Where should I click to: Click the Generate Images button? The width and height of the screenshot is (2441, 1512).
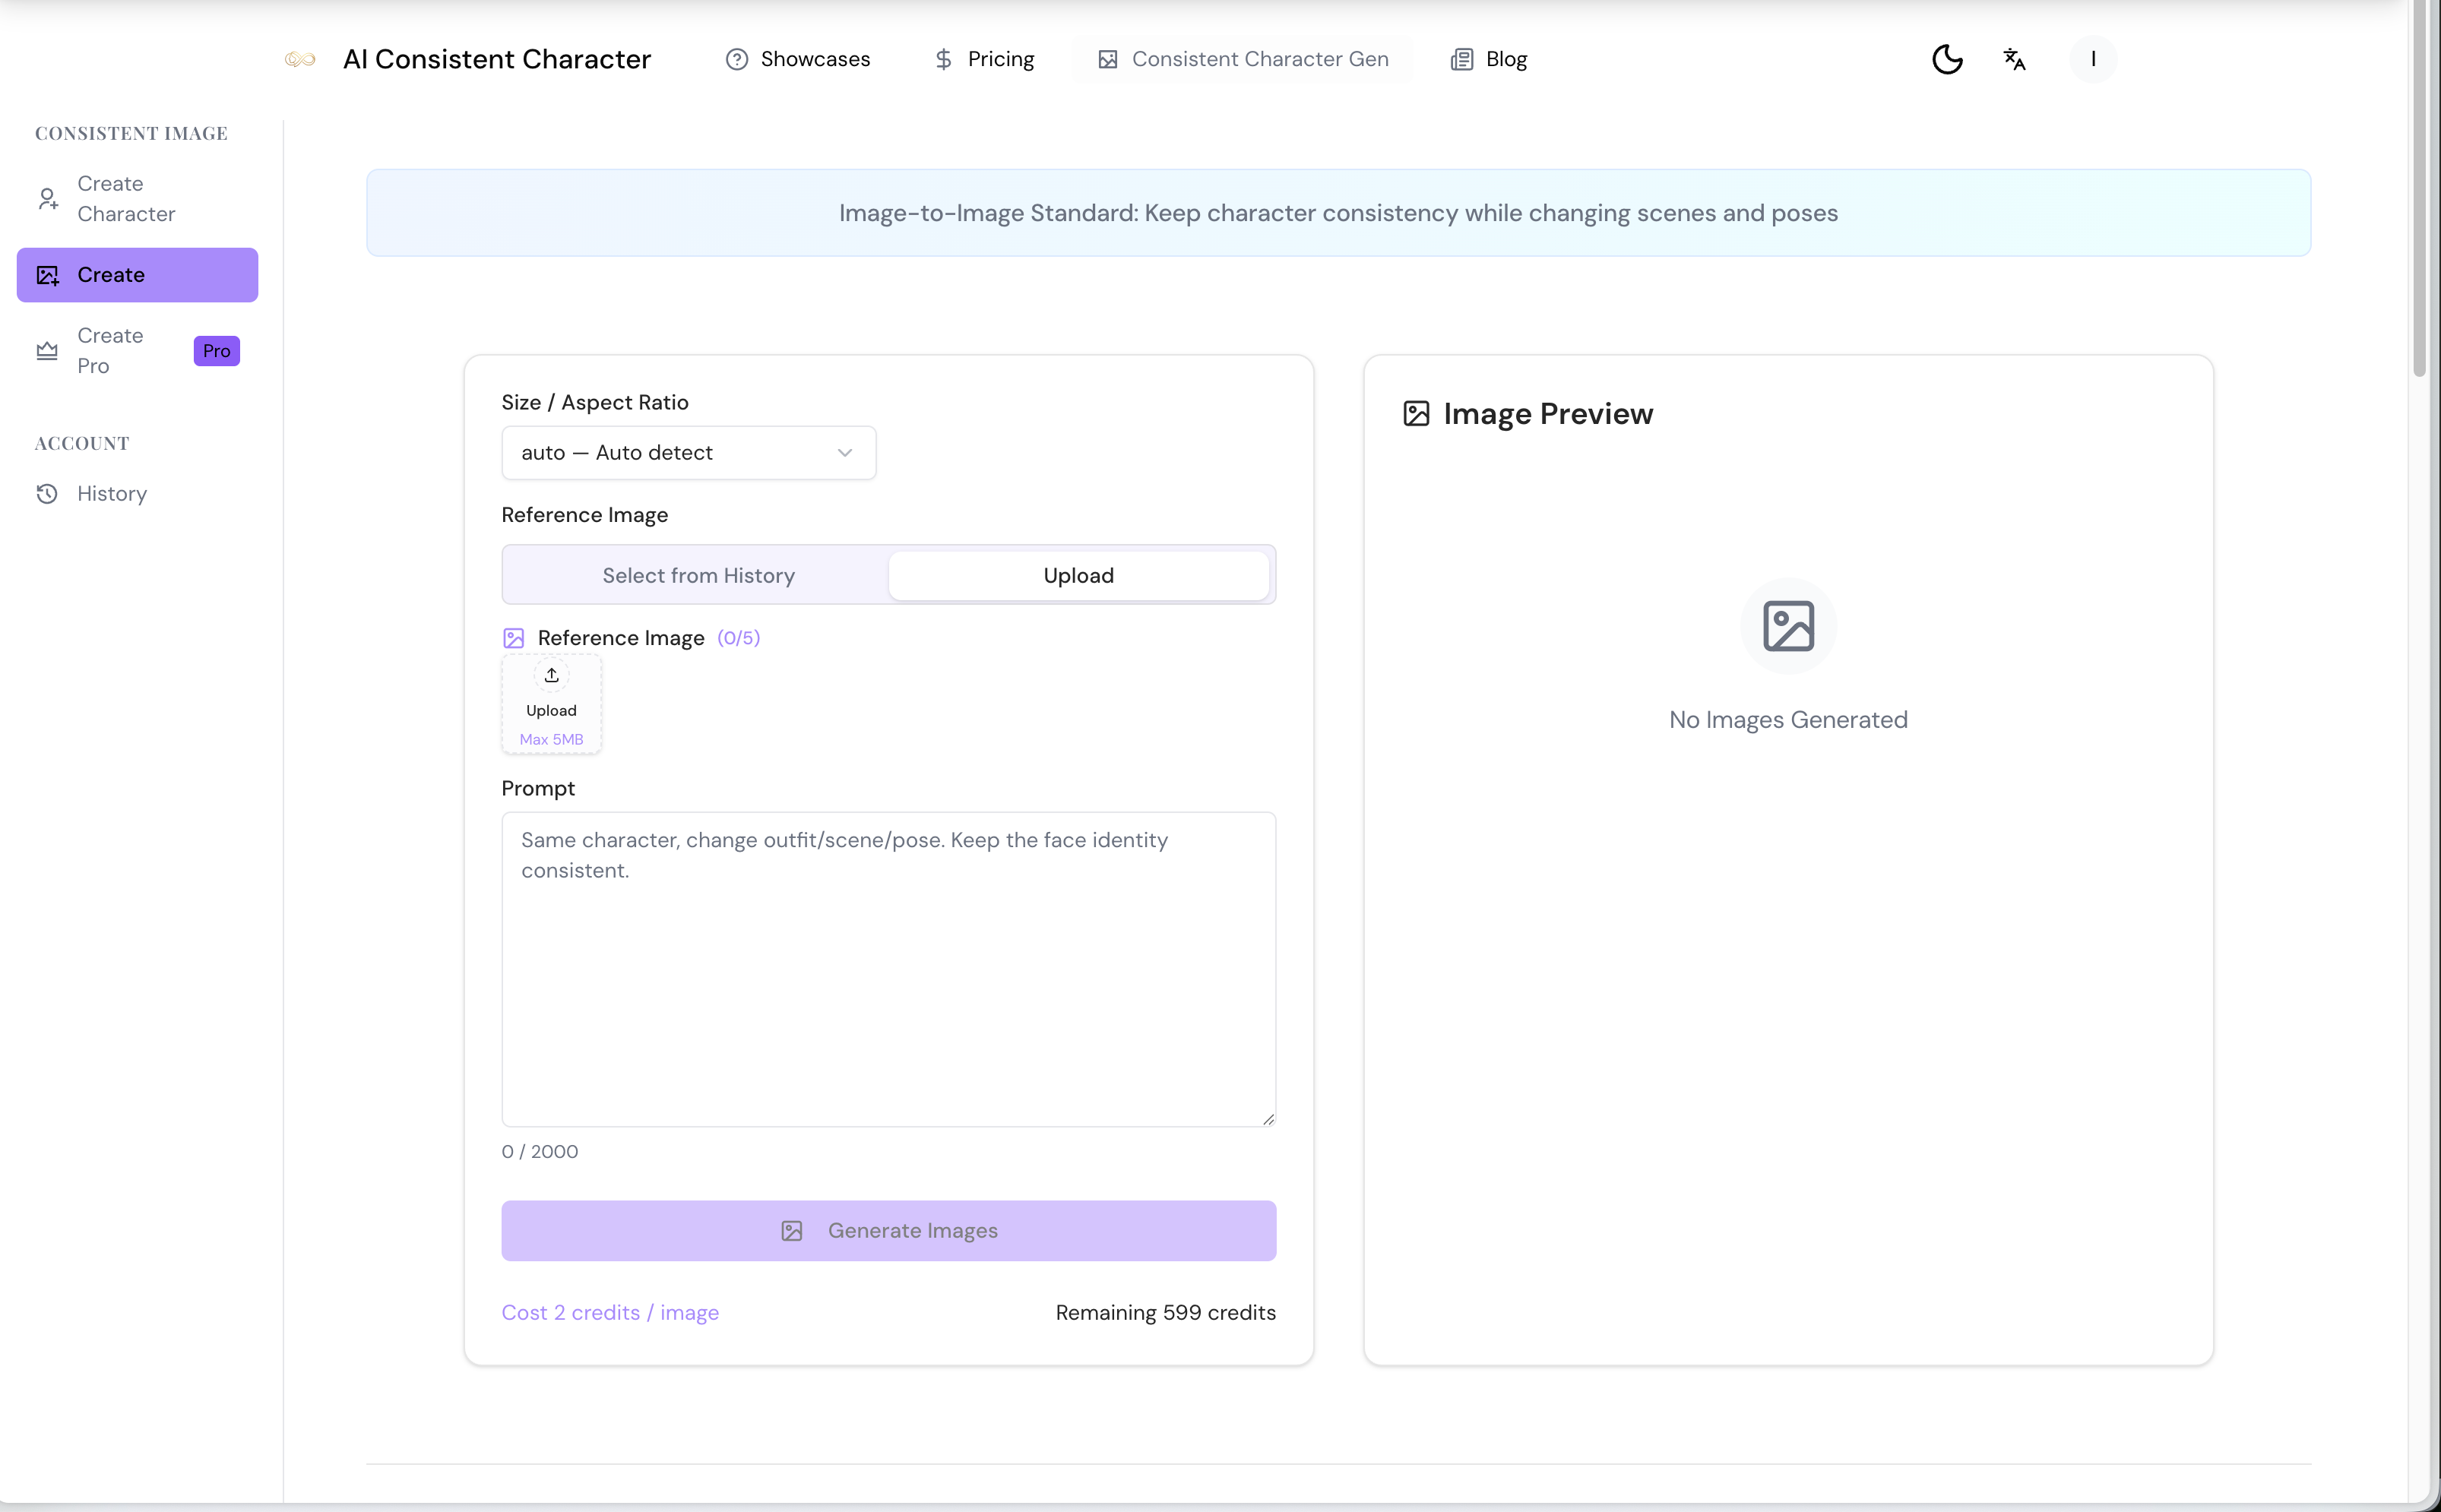click(x=888, y=1230)
